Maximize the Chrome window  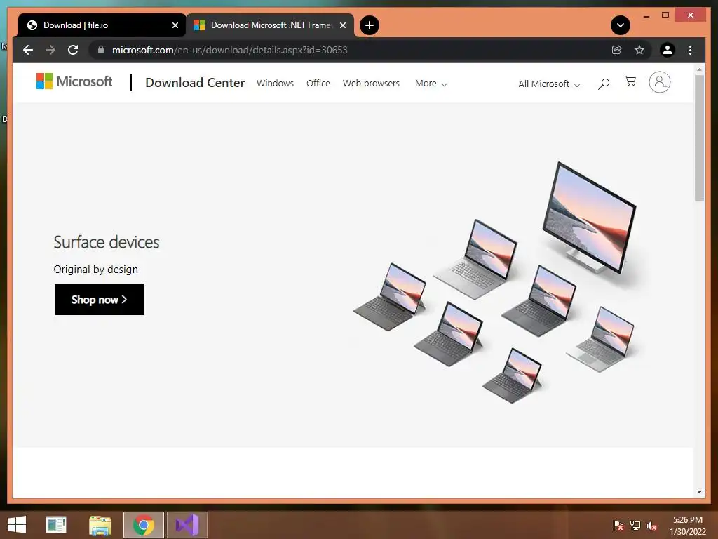pos(665,15)
